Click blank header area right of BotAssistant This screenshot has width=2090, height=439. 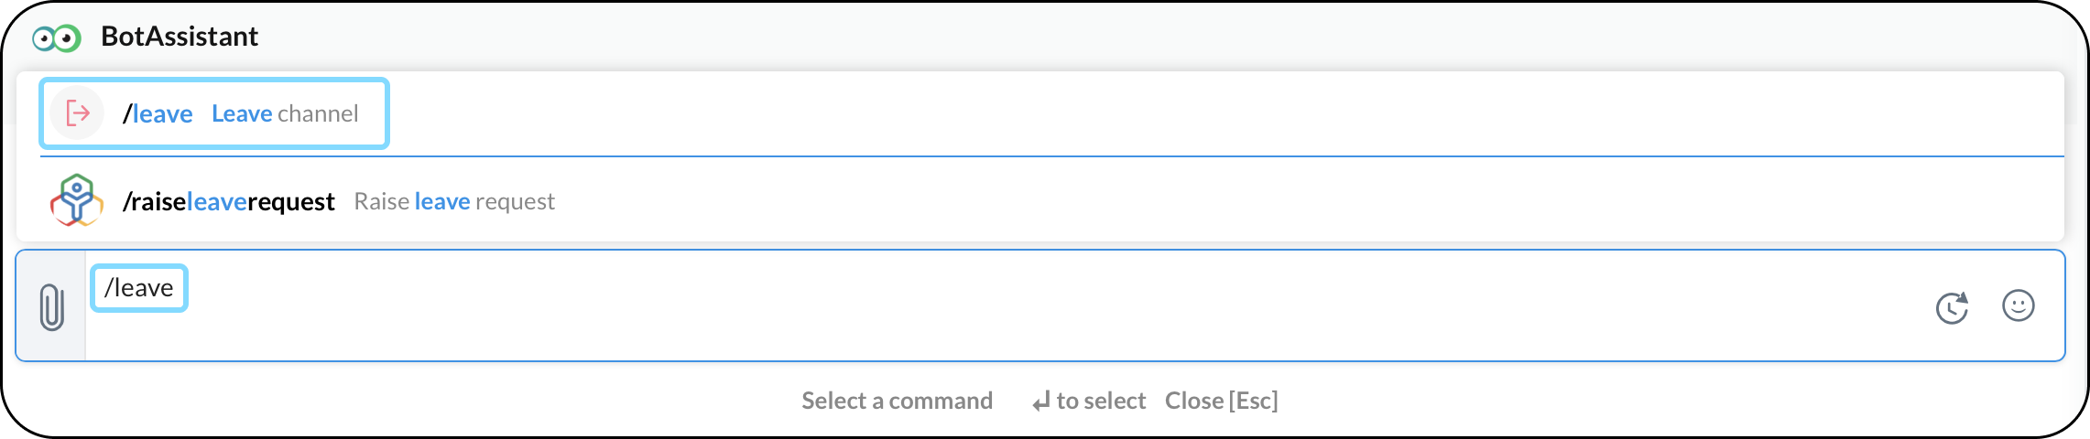tap(1099, 37)
